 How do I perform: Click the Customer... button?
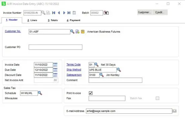[x=145, y=12]
